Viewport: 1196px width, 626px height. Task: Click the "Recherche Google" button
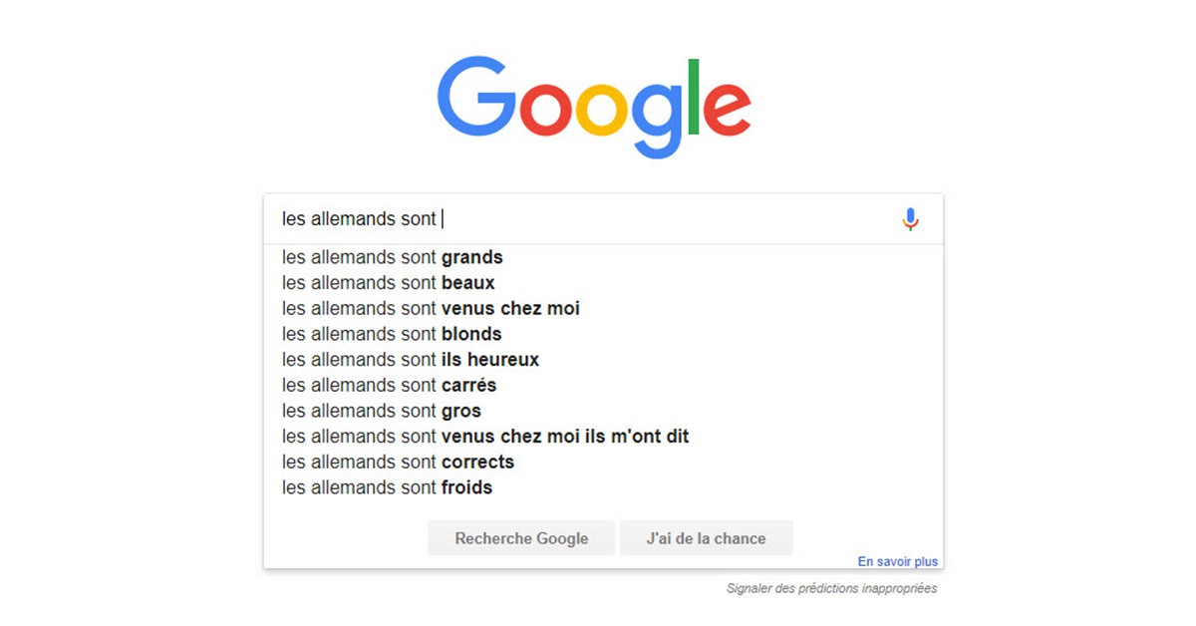click(x=521, y=537)
